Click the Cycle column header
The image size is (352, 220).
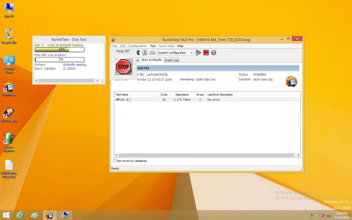164,95
